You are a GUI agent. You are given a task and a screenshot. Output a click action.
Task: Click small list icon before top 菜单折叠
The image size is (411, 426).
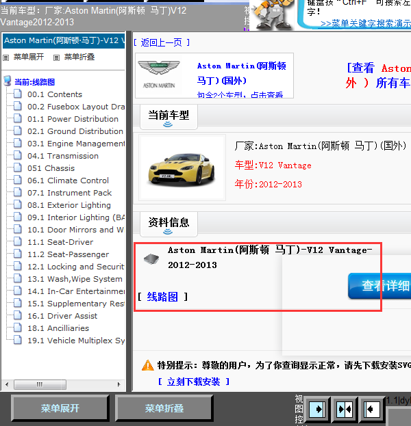56,57
